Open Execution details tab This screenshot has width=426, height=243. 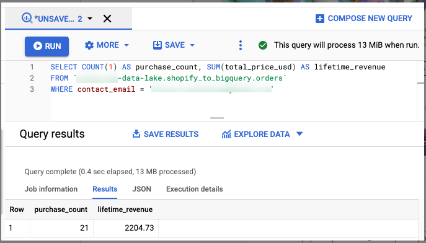pyautogui.click(x=195, y=189)
